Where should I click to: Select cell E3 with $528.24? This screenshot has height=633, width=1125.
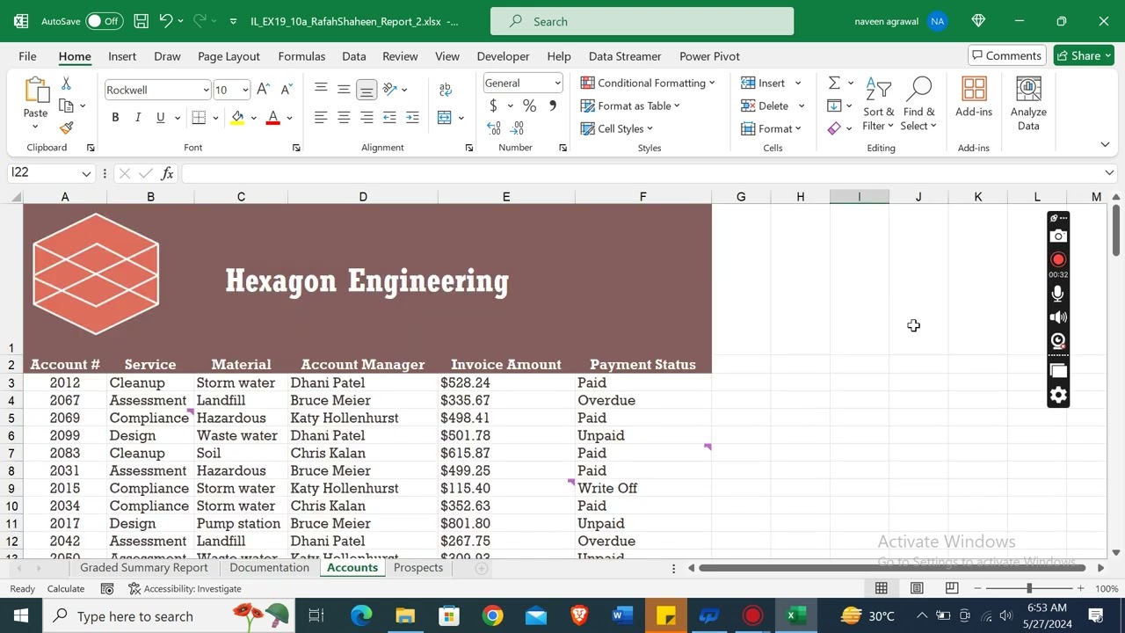click(506, 382)
